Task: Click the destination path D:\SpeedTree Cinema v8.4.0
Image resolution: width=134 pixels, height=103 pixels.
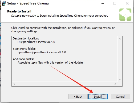Action: pyautogui.click(x=36, y=42)
